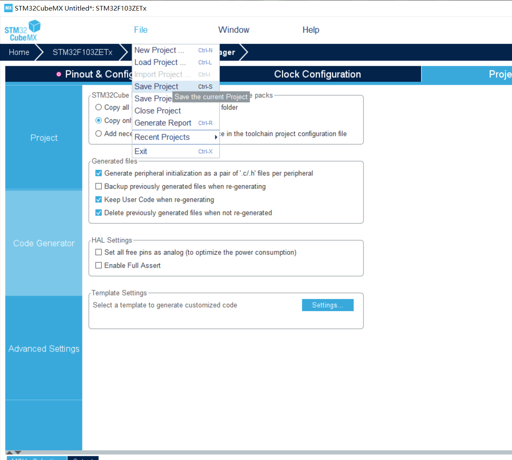Click the STM32CubeMX logo icon
This screenshot has height=460, width=512.
click(22, 31)
